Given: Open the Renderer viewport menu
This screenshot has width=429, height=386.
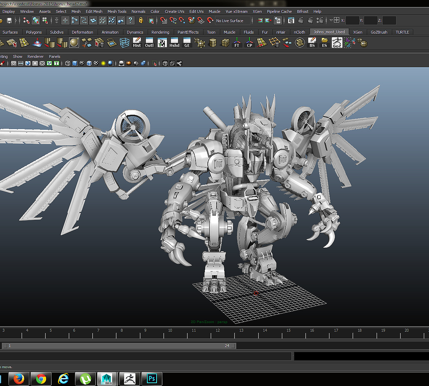Looking at the screenshot, I should click(x=35, y=56).
